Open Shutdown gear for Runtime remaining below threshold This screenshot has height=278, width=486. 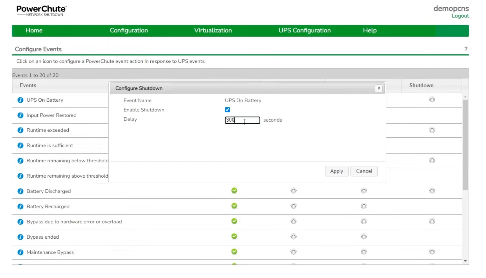point(432,160)
